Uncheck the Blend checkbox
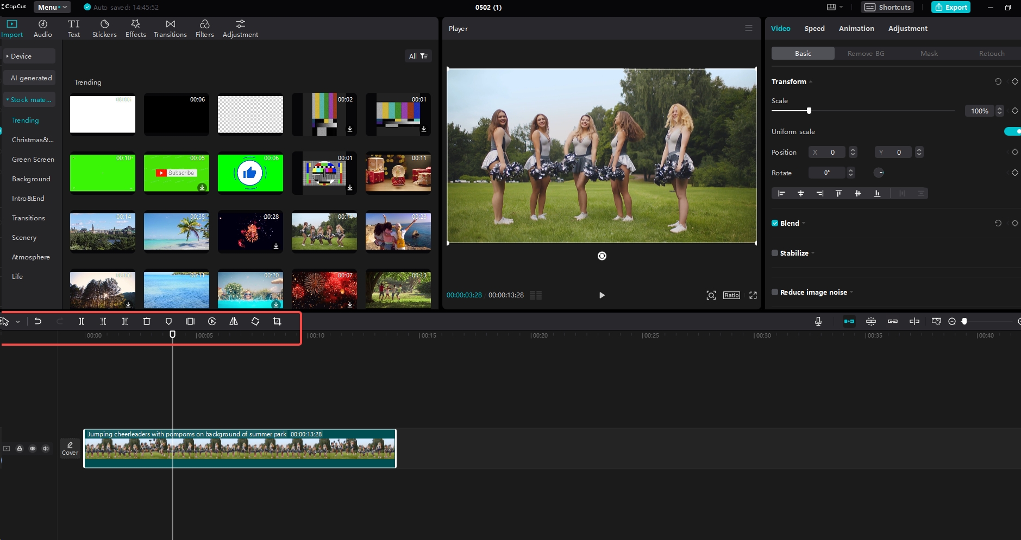 (x=775, y=223)
